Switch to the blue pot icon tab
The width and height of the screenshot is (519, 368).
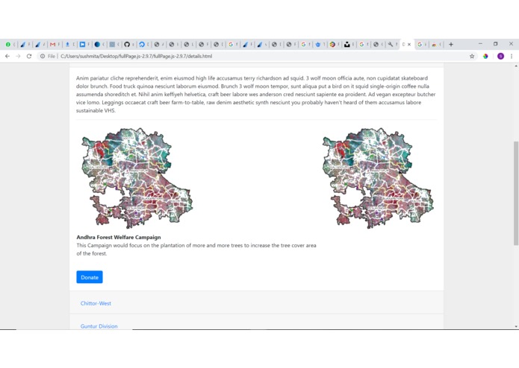tap(318, 44)
